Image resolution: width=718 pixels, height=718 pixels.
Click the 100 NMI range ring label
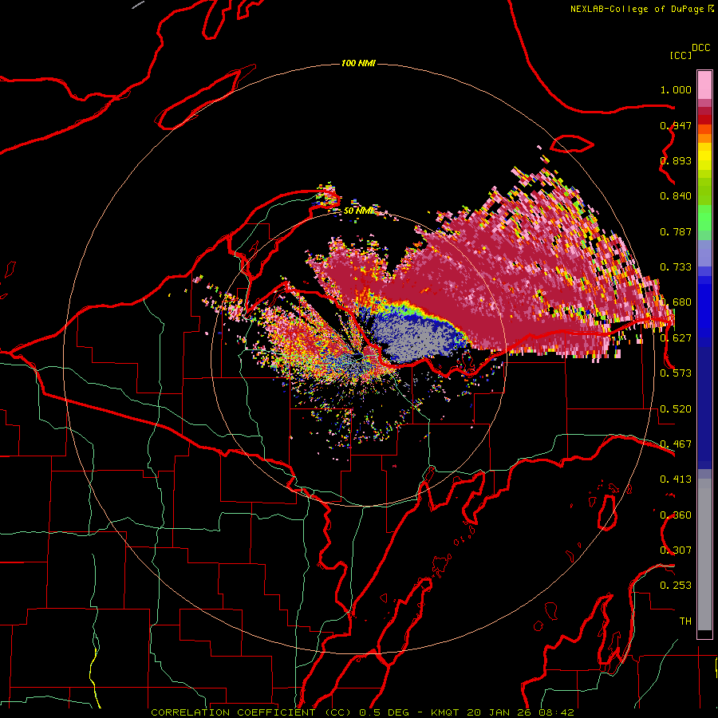tap(358, 63)
